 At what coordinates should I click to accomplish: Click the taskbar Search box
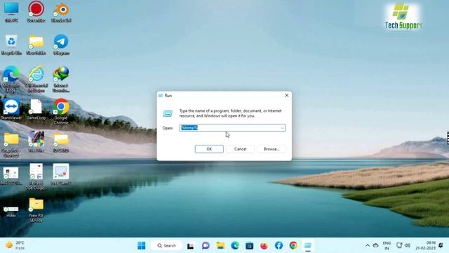pyautogui.click(x=167, y=245)
